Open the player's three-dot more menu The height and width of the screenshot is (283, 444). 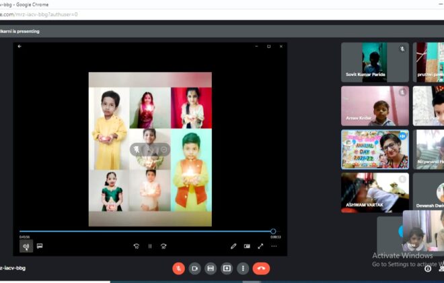coord(274,246)
